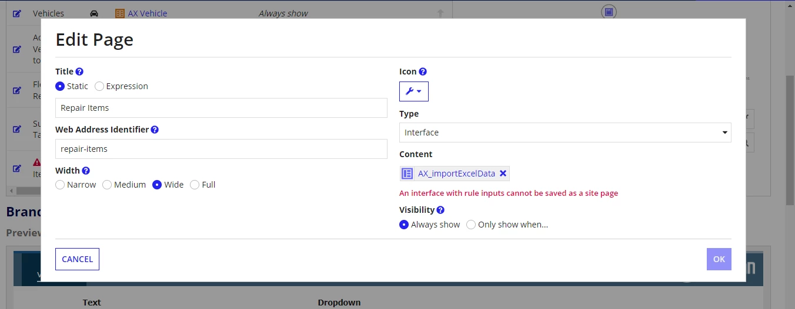Choose Full width

195,185
